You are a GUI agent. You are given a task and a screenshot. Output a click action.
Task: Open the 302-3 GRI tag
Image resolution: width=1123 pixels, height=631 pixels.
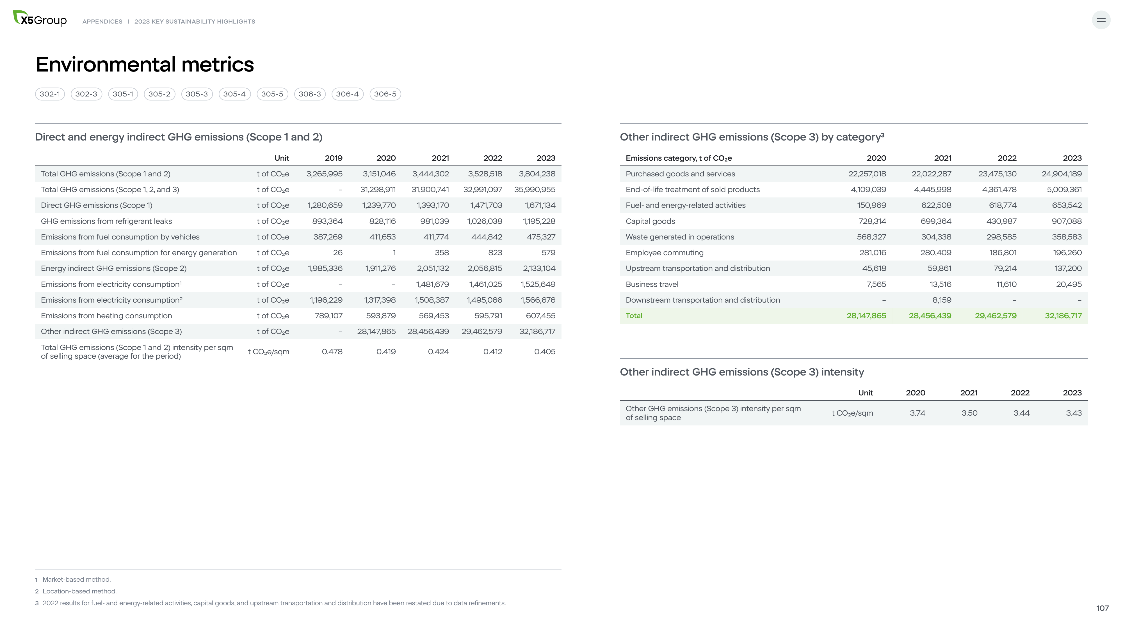click(x=86, y=94)
